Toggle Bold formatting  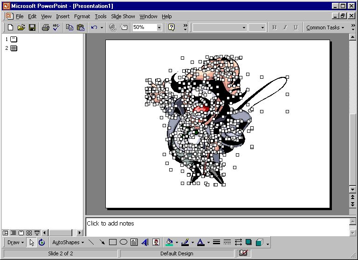pos(275,27)
